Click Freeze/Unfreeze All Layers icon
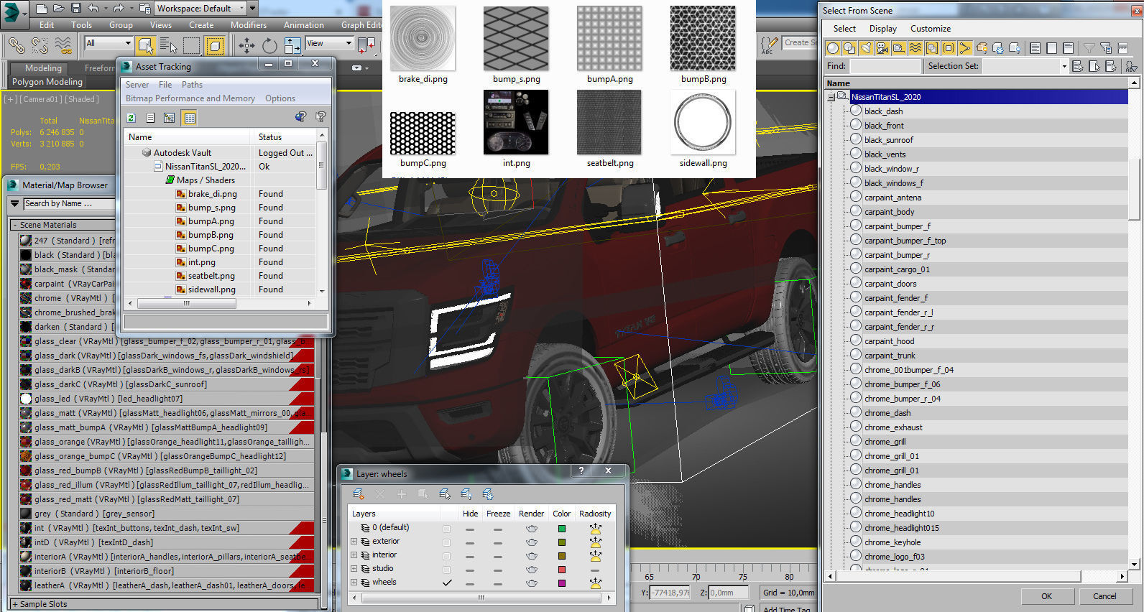 (x=488, y=494)
